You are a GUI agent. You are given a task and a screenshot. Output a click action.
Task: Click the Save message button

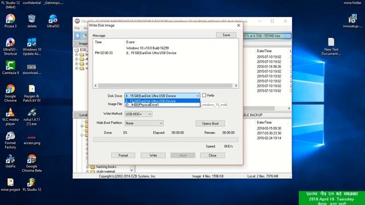click(226, 35)
